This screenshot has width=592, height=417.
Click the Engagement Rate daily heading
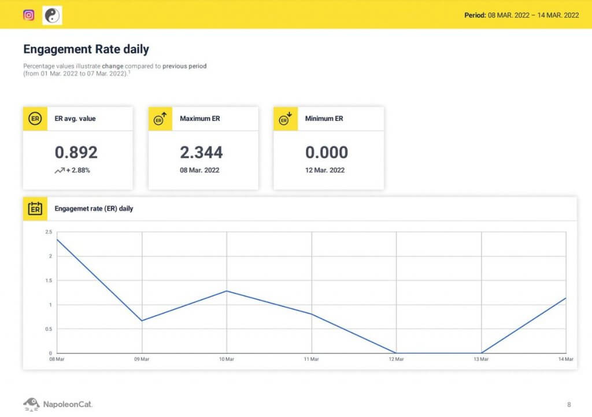(86, 49)
